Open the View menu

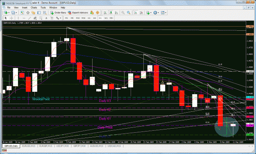click(x=16, y=7)
